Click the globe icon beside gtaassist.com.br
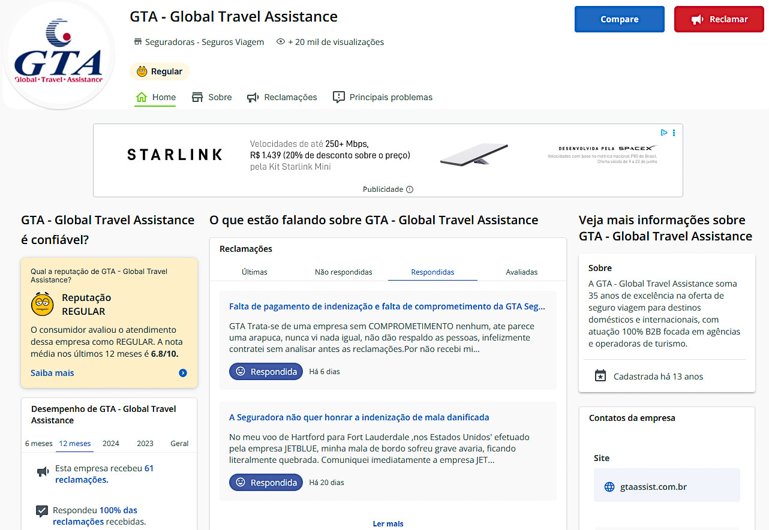The height and width of the screenshot is (530, 769). [x=609, y=487]
